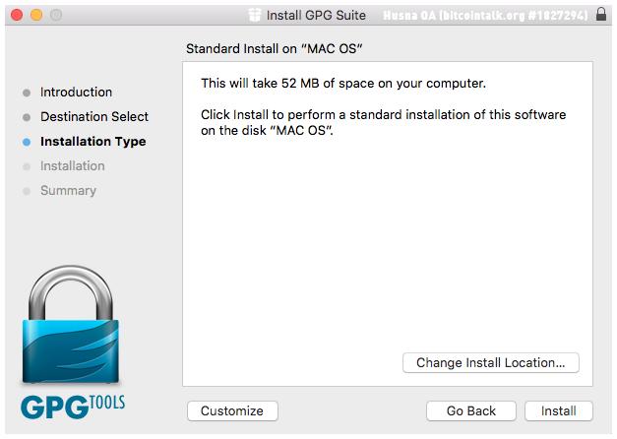Select the Installation Type step
The height and width of the screenshot is (439, 617).
[93, 142]
